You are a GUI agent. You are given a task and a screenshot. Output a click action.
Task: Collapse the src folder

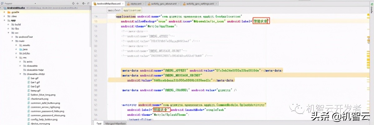pyautogui.click(x=8, y=33)
